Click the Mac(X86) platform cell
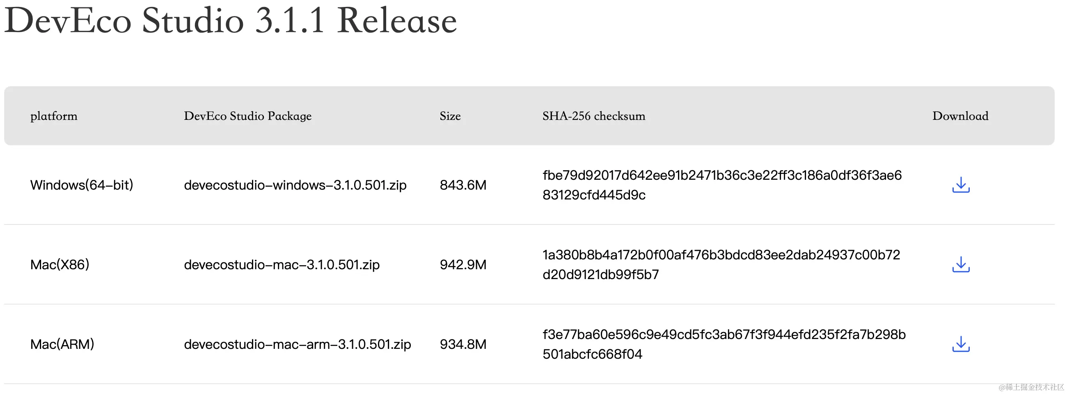 tap(60, 264)
